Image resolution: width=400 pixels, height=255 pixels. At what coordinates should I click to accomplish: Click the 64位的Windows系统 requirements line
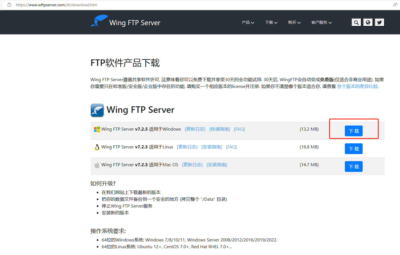[x=190, y=240]
